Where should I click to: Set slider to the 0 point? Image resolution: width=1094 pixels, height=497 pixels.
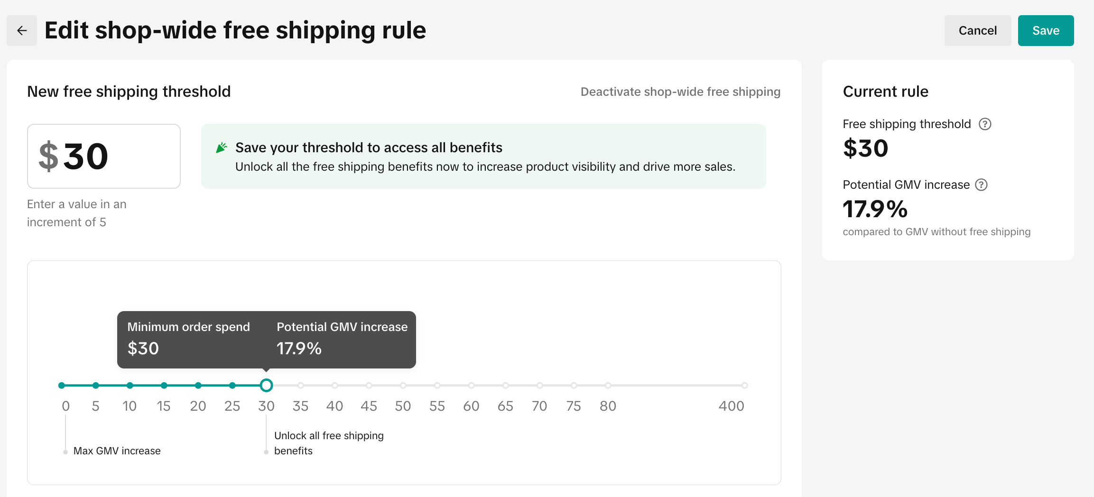(62, 386)
